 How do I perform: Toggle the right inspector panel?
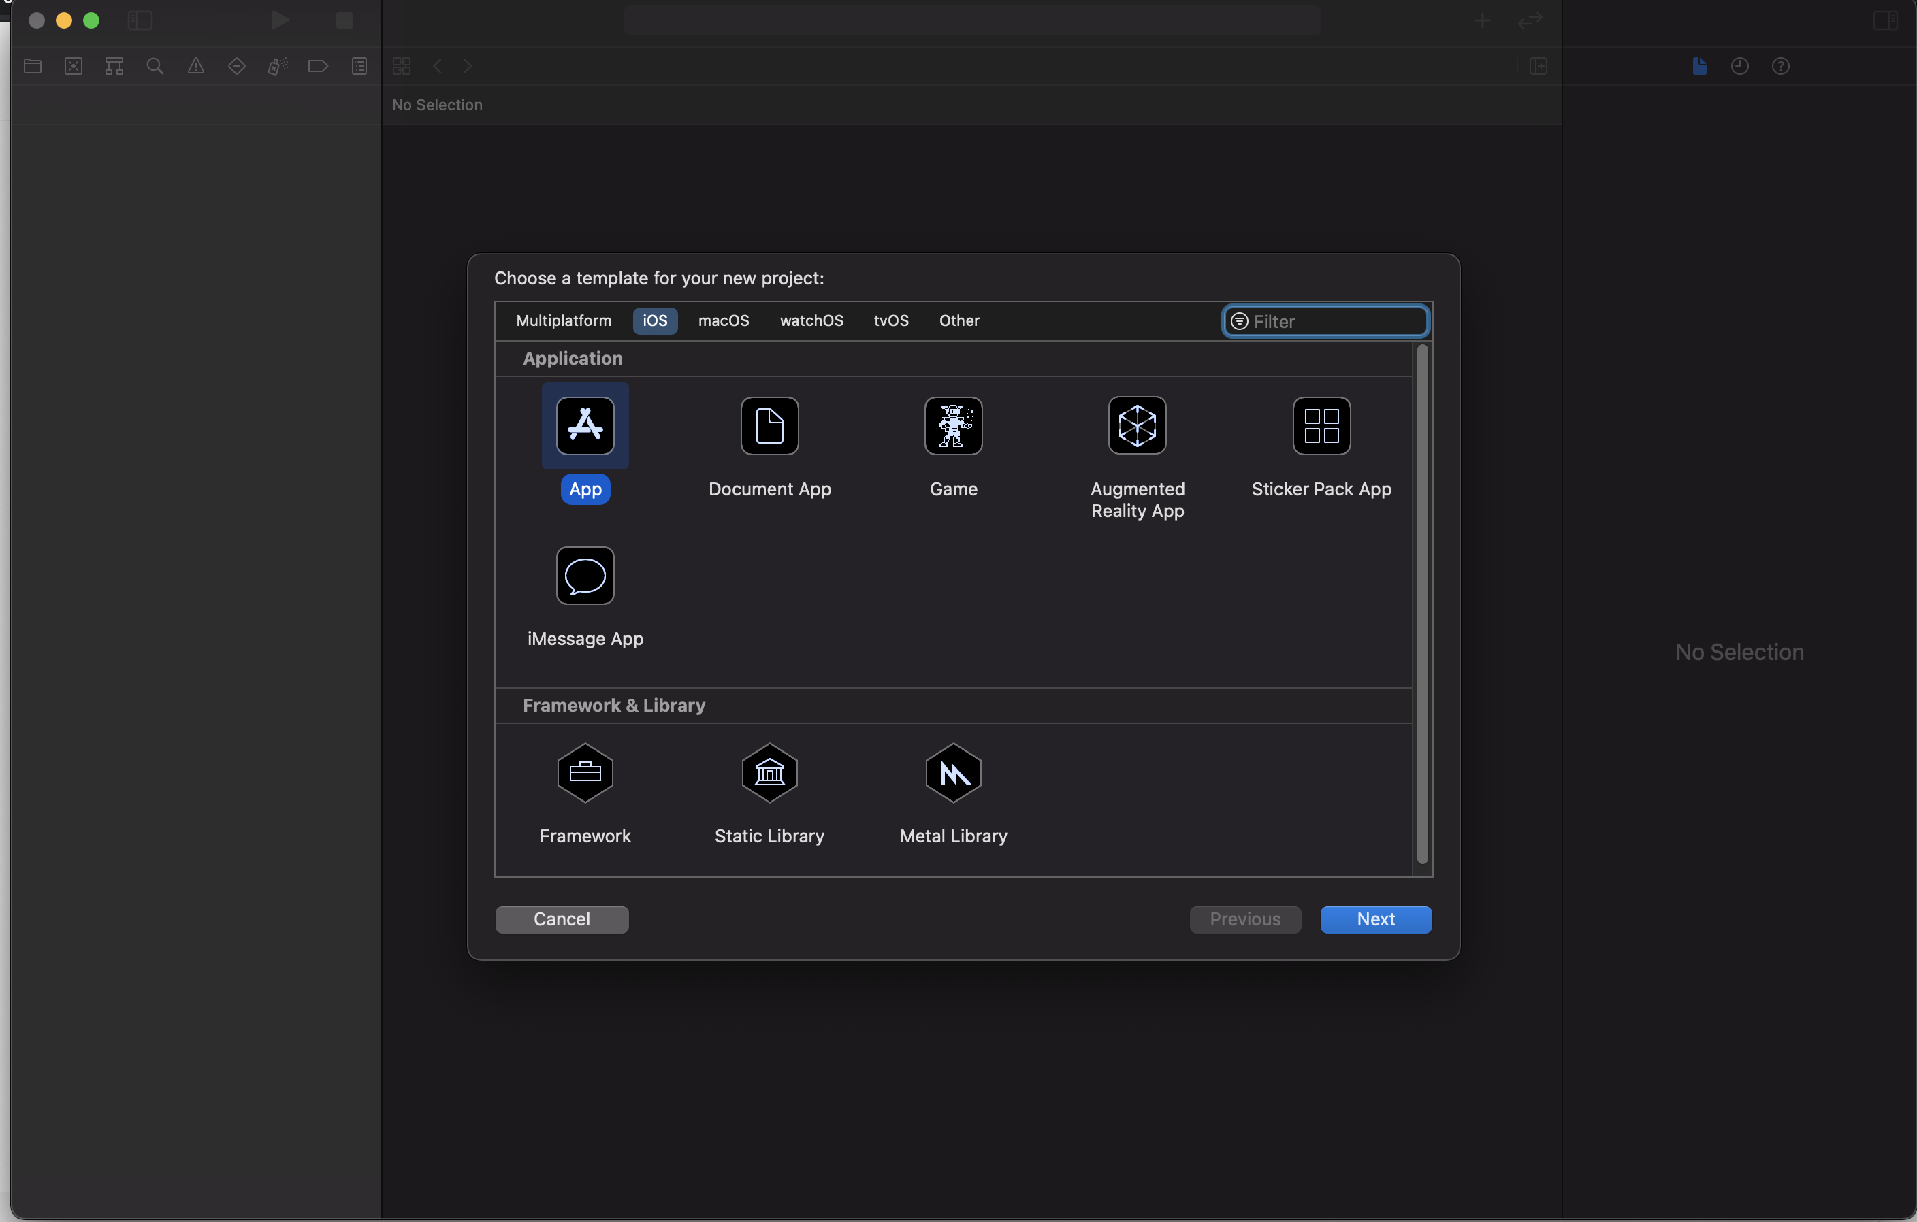[1884, 20]
